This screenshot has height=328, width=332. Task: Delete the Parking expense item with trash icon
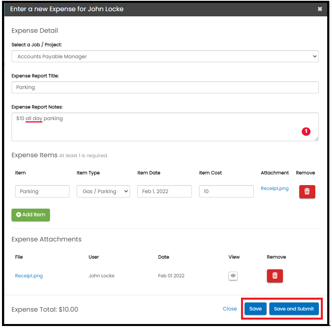307,192
